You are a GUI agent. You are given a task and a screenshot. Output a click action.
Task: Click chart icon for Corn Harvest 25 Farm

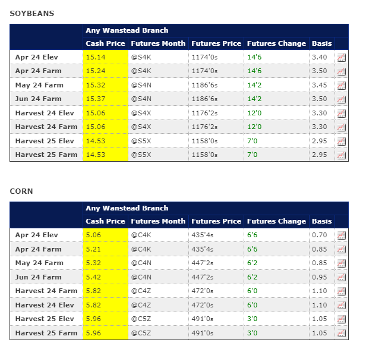click(342, 333)
